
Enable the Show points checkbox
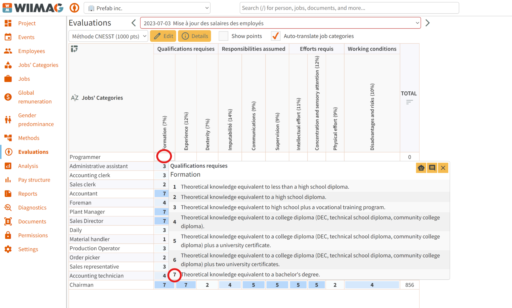(x=223, y=36)
